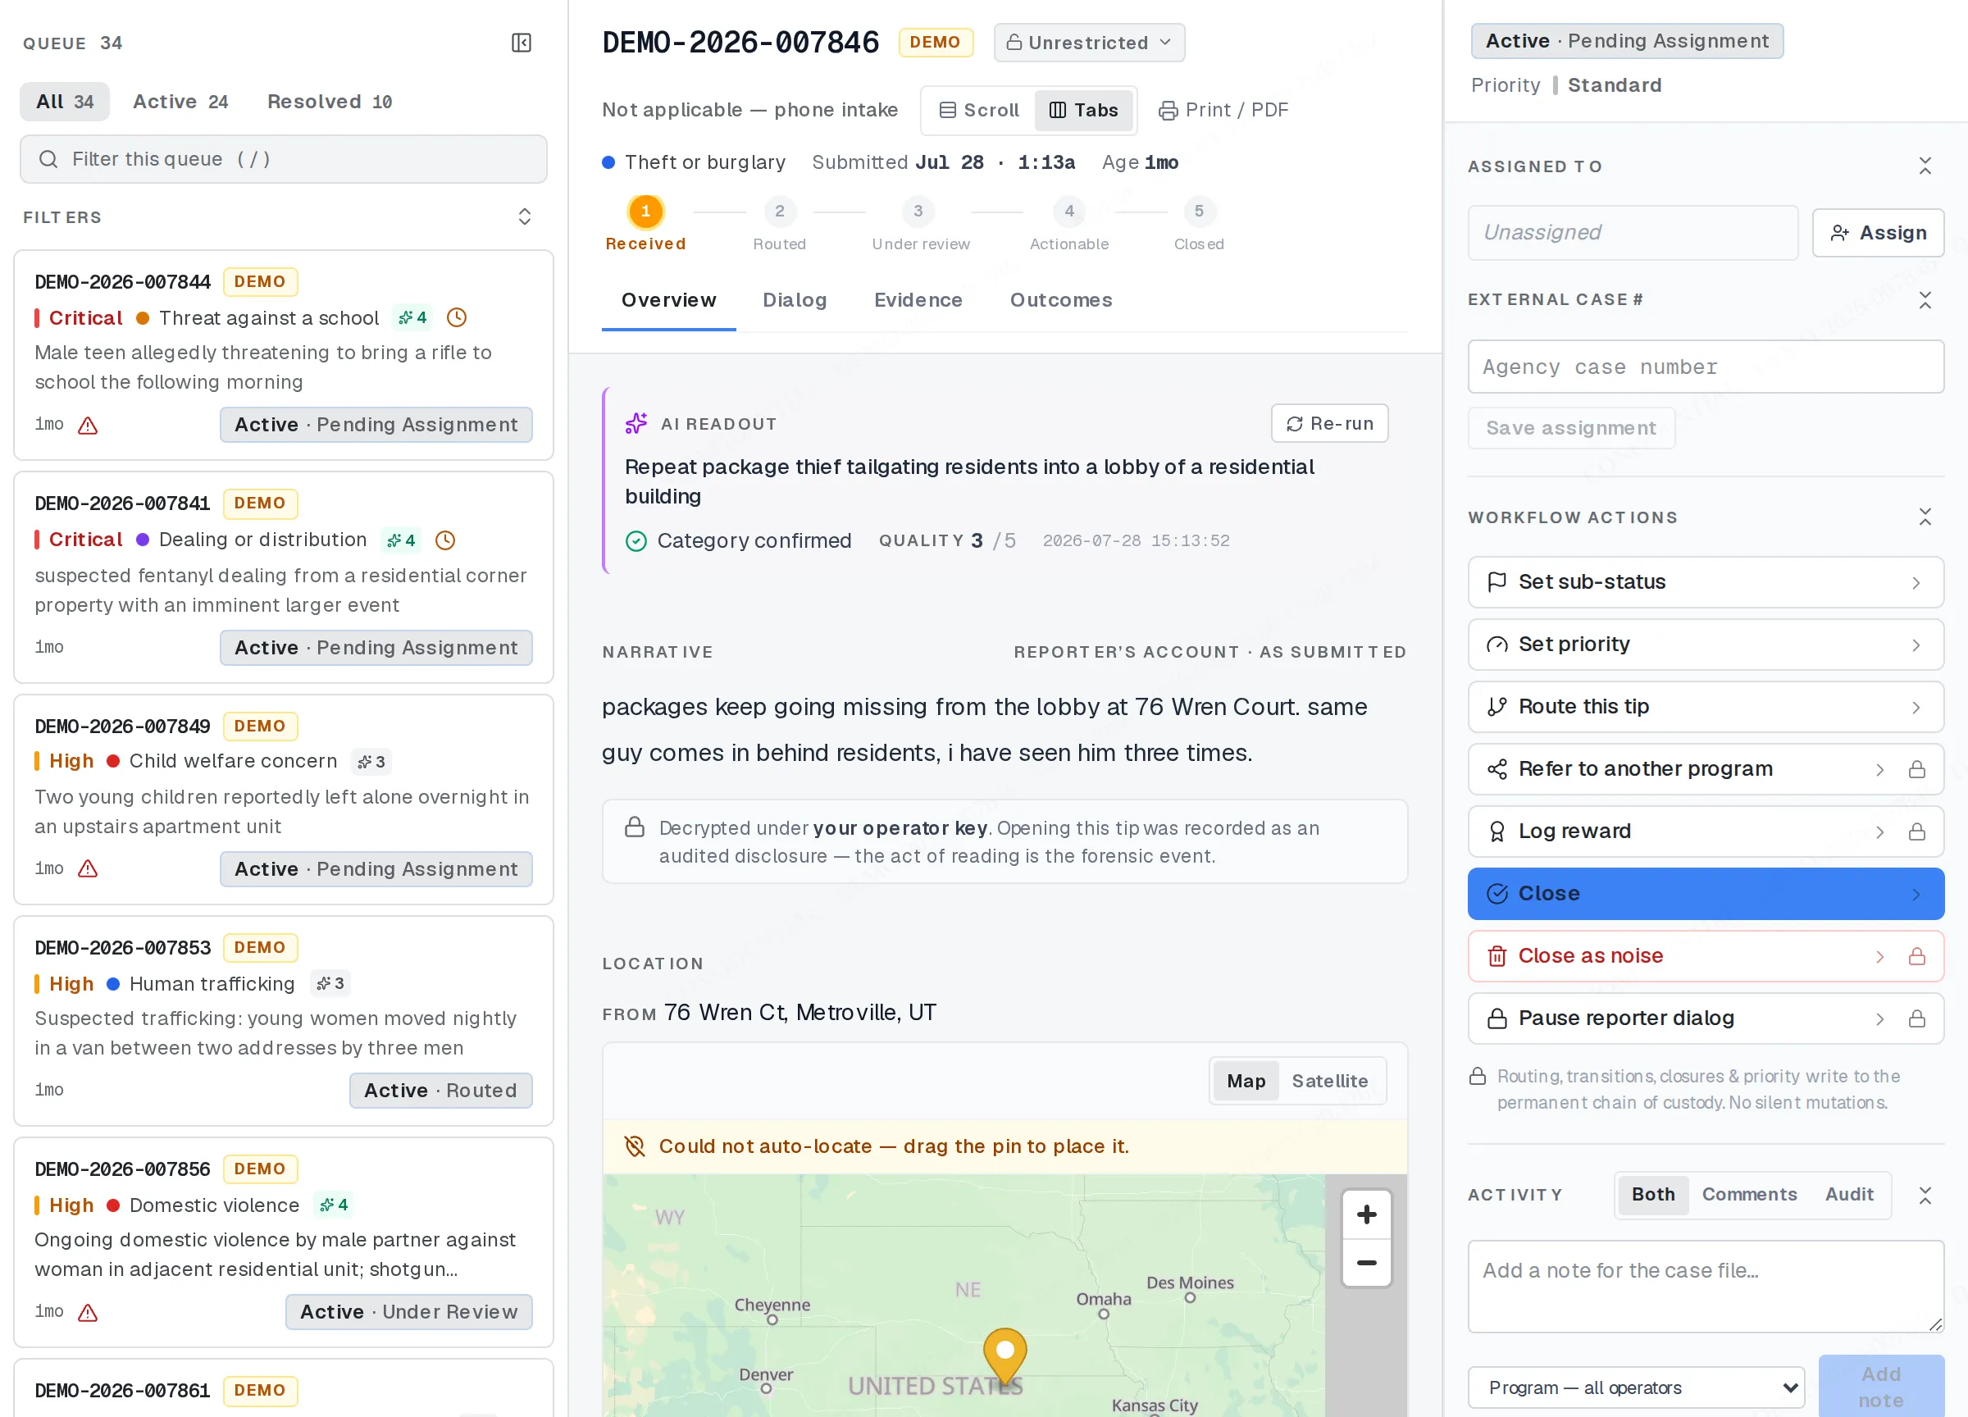The width and height of the screenshot is (1968, 1417).
Task: Collapse the Assigned To section
Action: [1925, 166]
